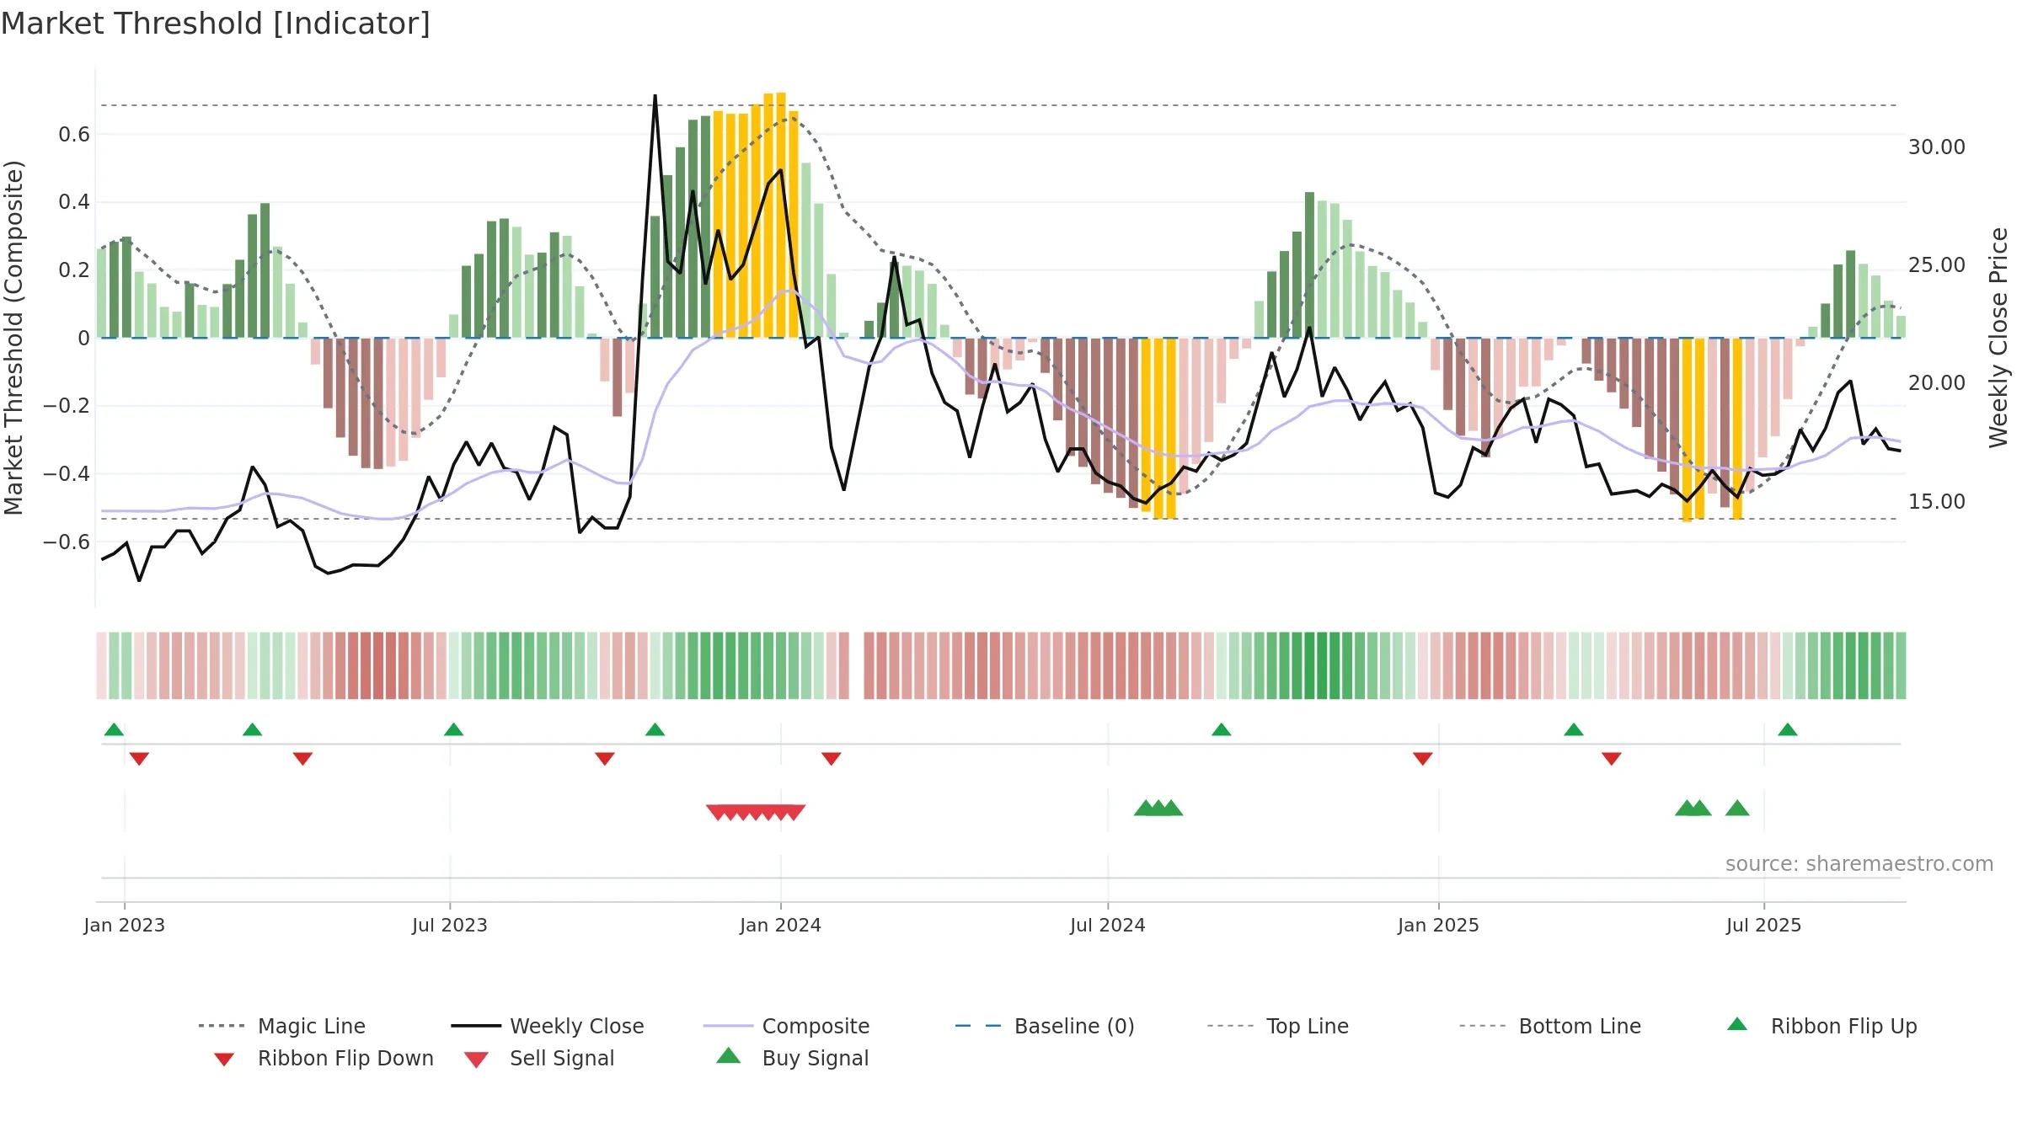Screen dimensions: 2022x1137
Task: Click the −0.6 left axis tick label
Action: coord(67,542)
